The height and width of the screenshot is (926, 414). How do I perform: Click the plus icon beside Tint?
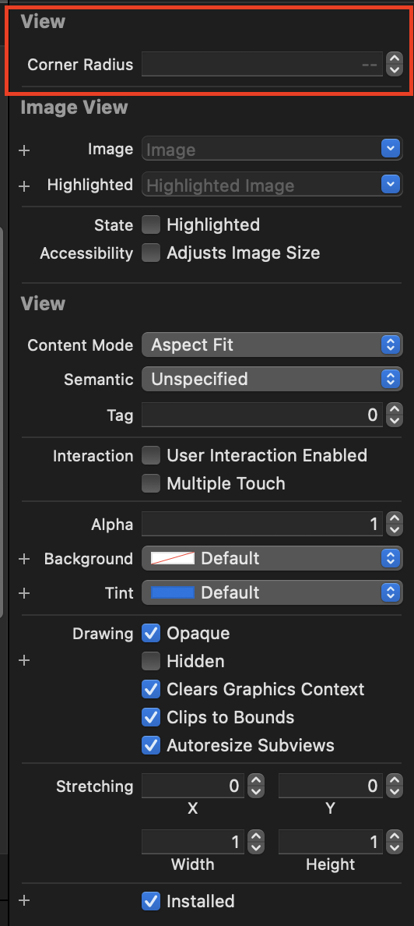tap(23, 592)
